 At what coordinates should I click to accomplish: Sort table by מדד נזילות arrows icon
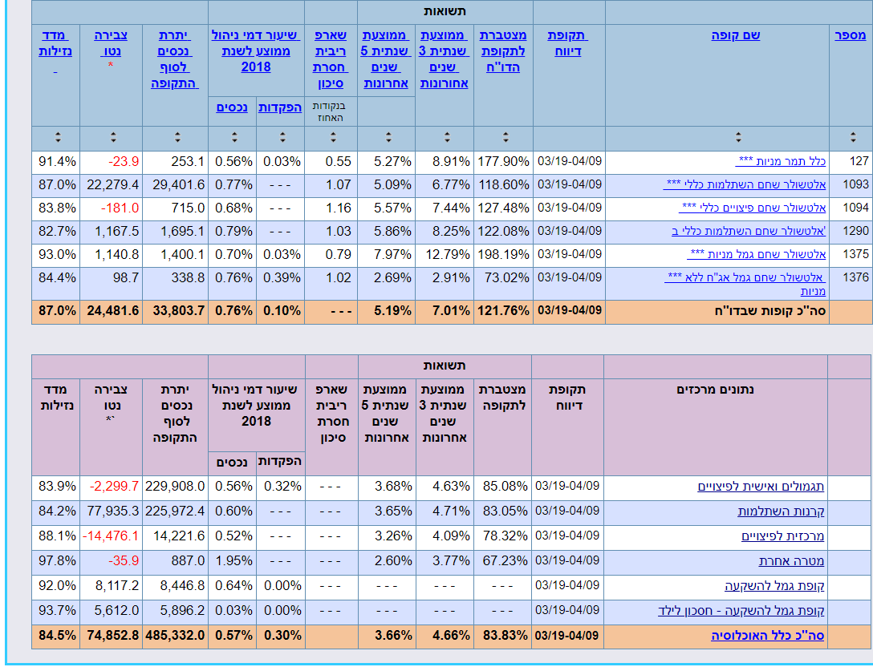57,137
